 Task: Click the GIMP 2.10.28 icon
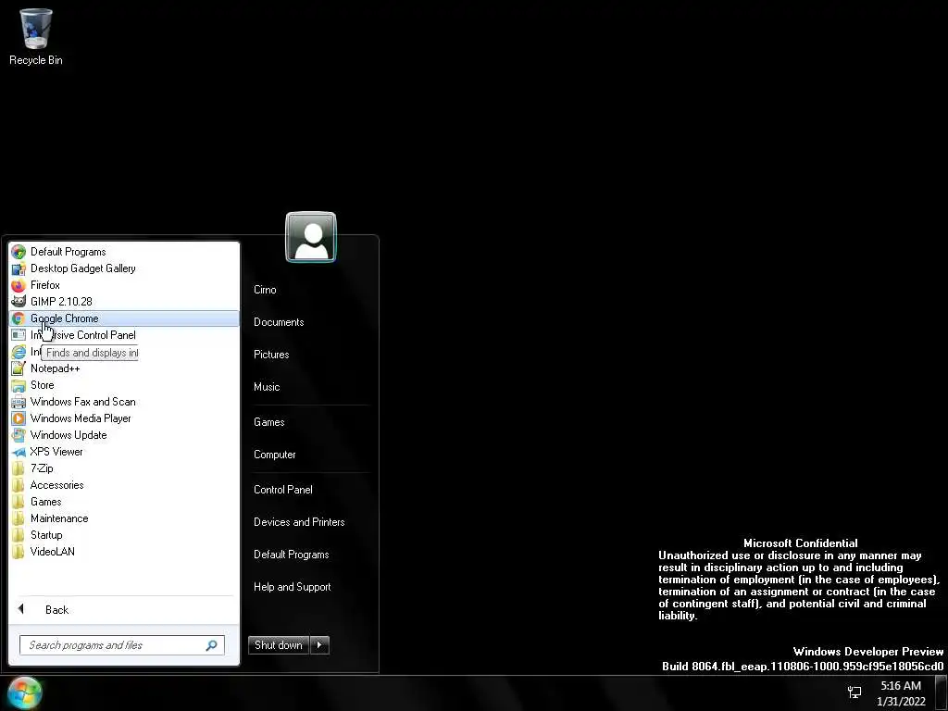[19, 302]
